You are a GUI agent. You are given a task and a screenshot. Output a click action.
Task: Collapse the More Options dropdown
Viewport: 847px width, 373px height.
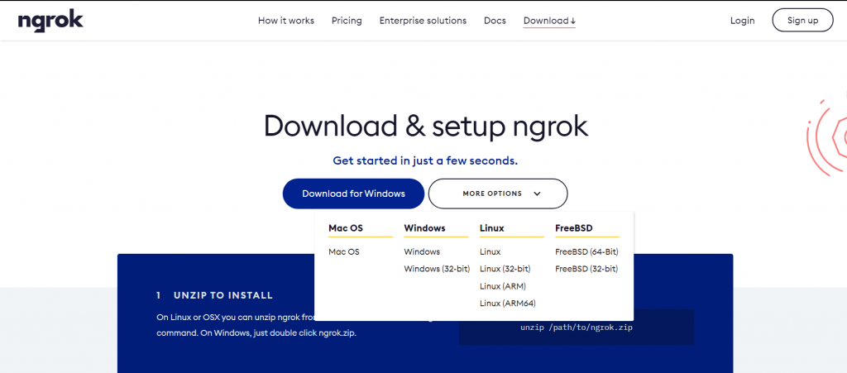(x=498, y=194)
